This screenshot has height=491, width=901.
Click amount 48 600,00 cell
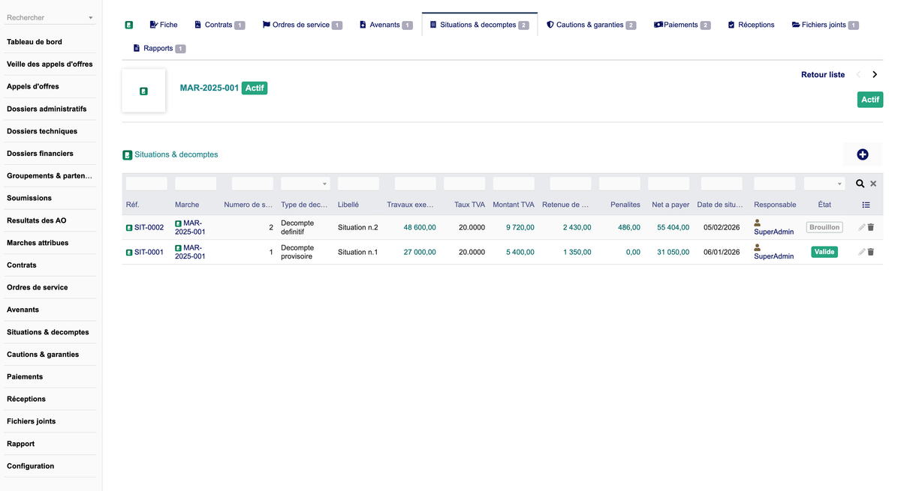(x=420, y=227)
